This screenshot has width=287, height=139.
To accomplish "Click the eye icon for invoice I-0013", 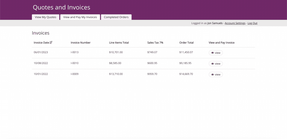I will [x=212, y=53].
